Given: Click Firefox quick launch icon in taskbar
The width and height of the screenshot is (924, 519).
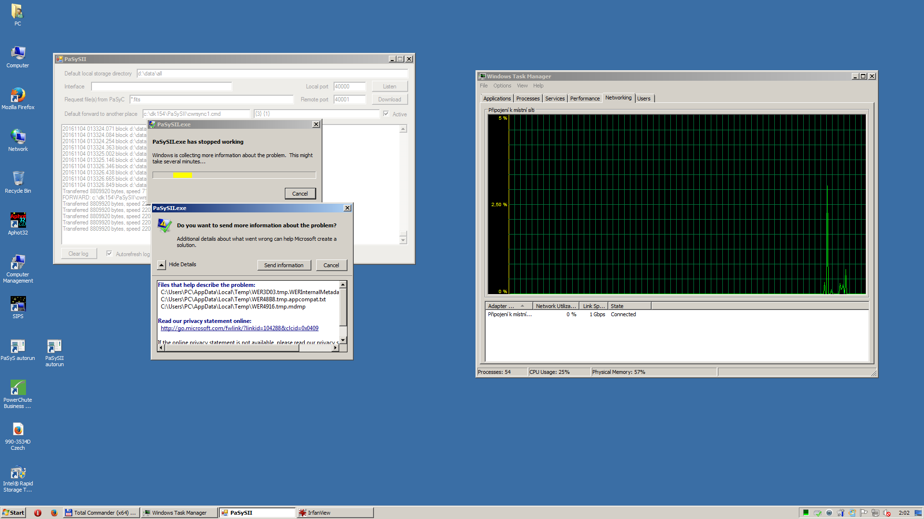Looking at the screenshot, I should click(54, 513).
